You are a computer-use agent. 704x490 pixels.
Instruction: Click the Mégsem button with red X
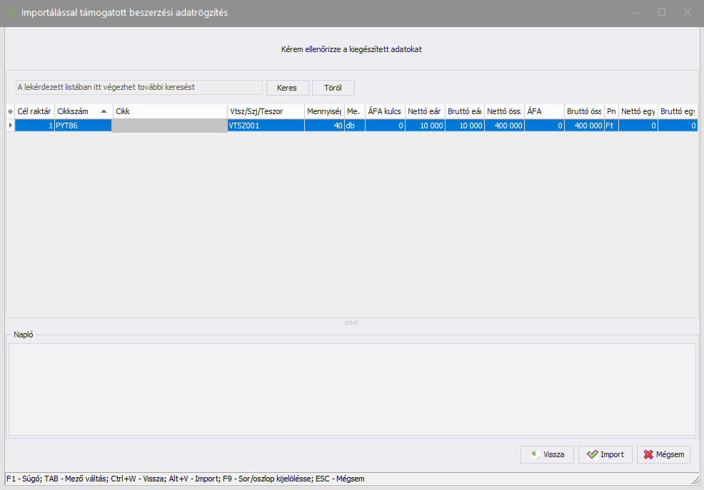click(x=664, y=454)
